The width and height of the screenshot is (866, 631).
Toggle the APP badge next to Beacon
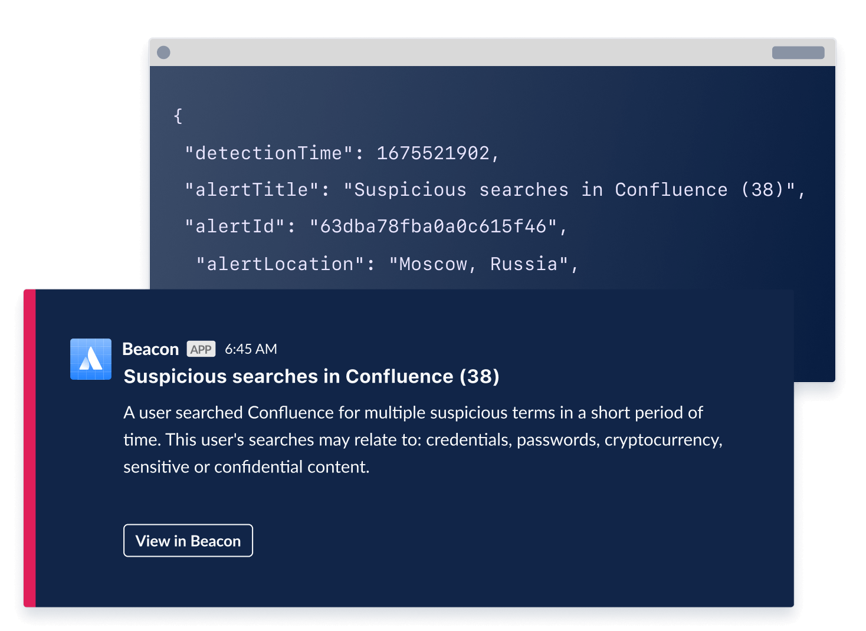tap(201, 349)
